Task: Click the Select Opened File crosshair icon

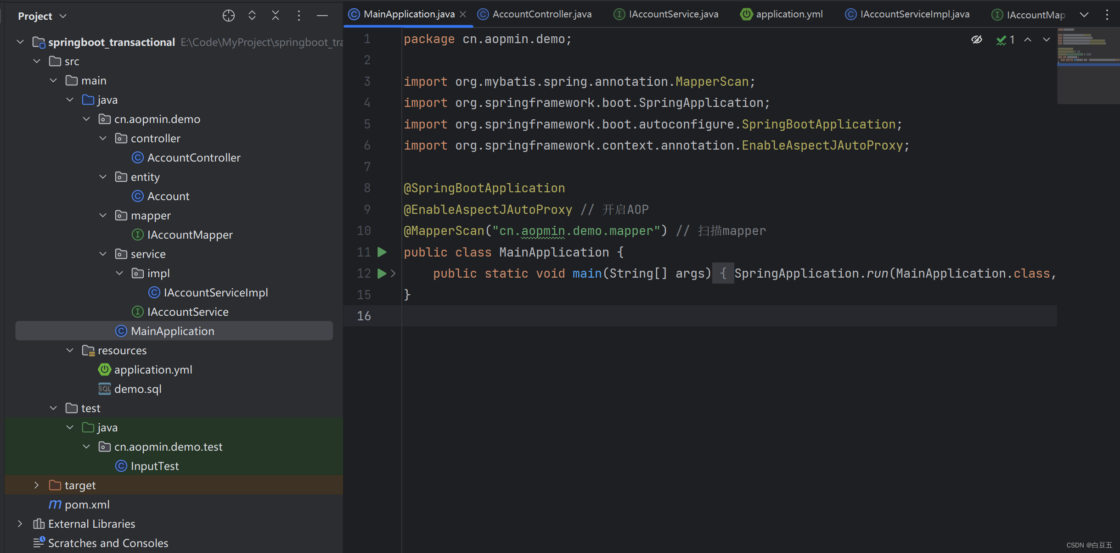Action: pyautogui.click(x=228, y=16)
